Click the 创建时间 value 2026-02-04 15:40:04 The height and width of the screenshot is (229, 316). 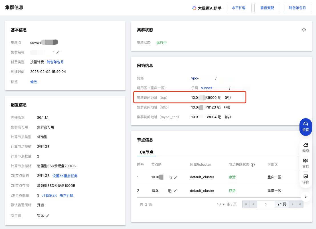[48, 72]
